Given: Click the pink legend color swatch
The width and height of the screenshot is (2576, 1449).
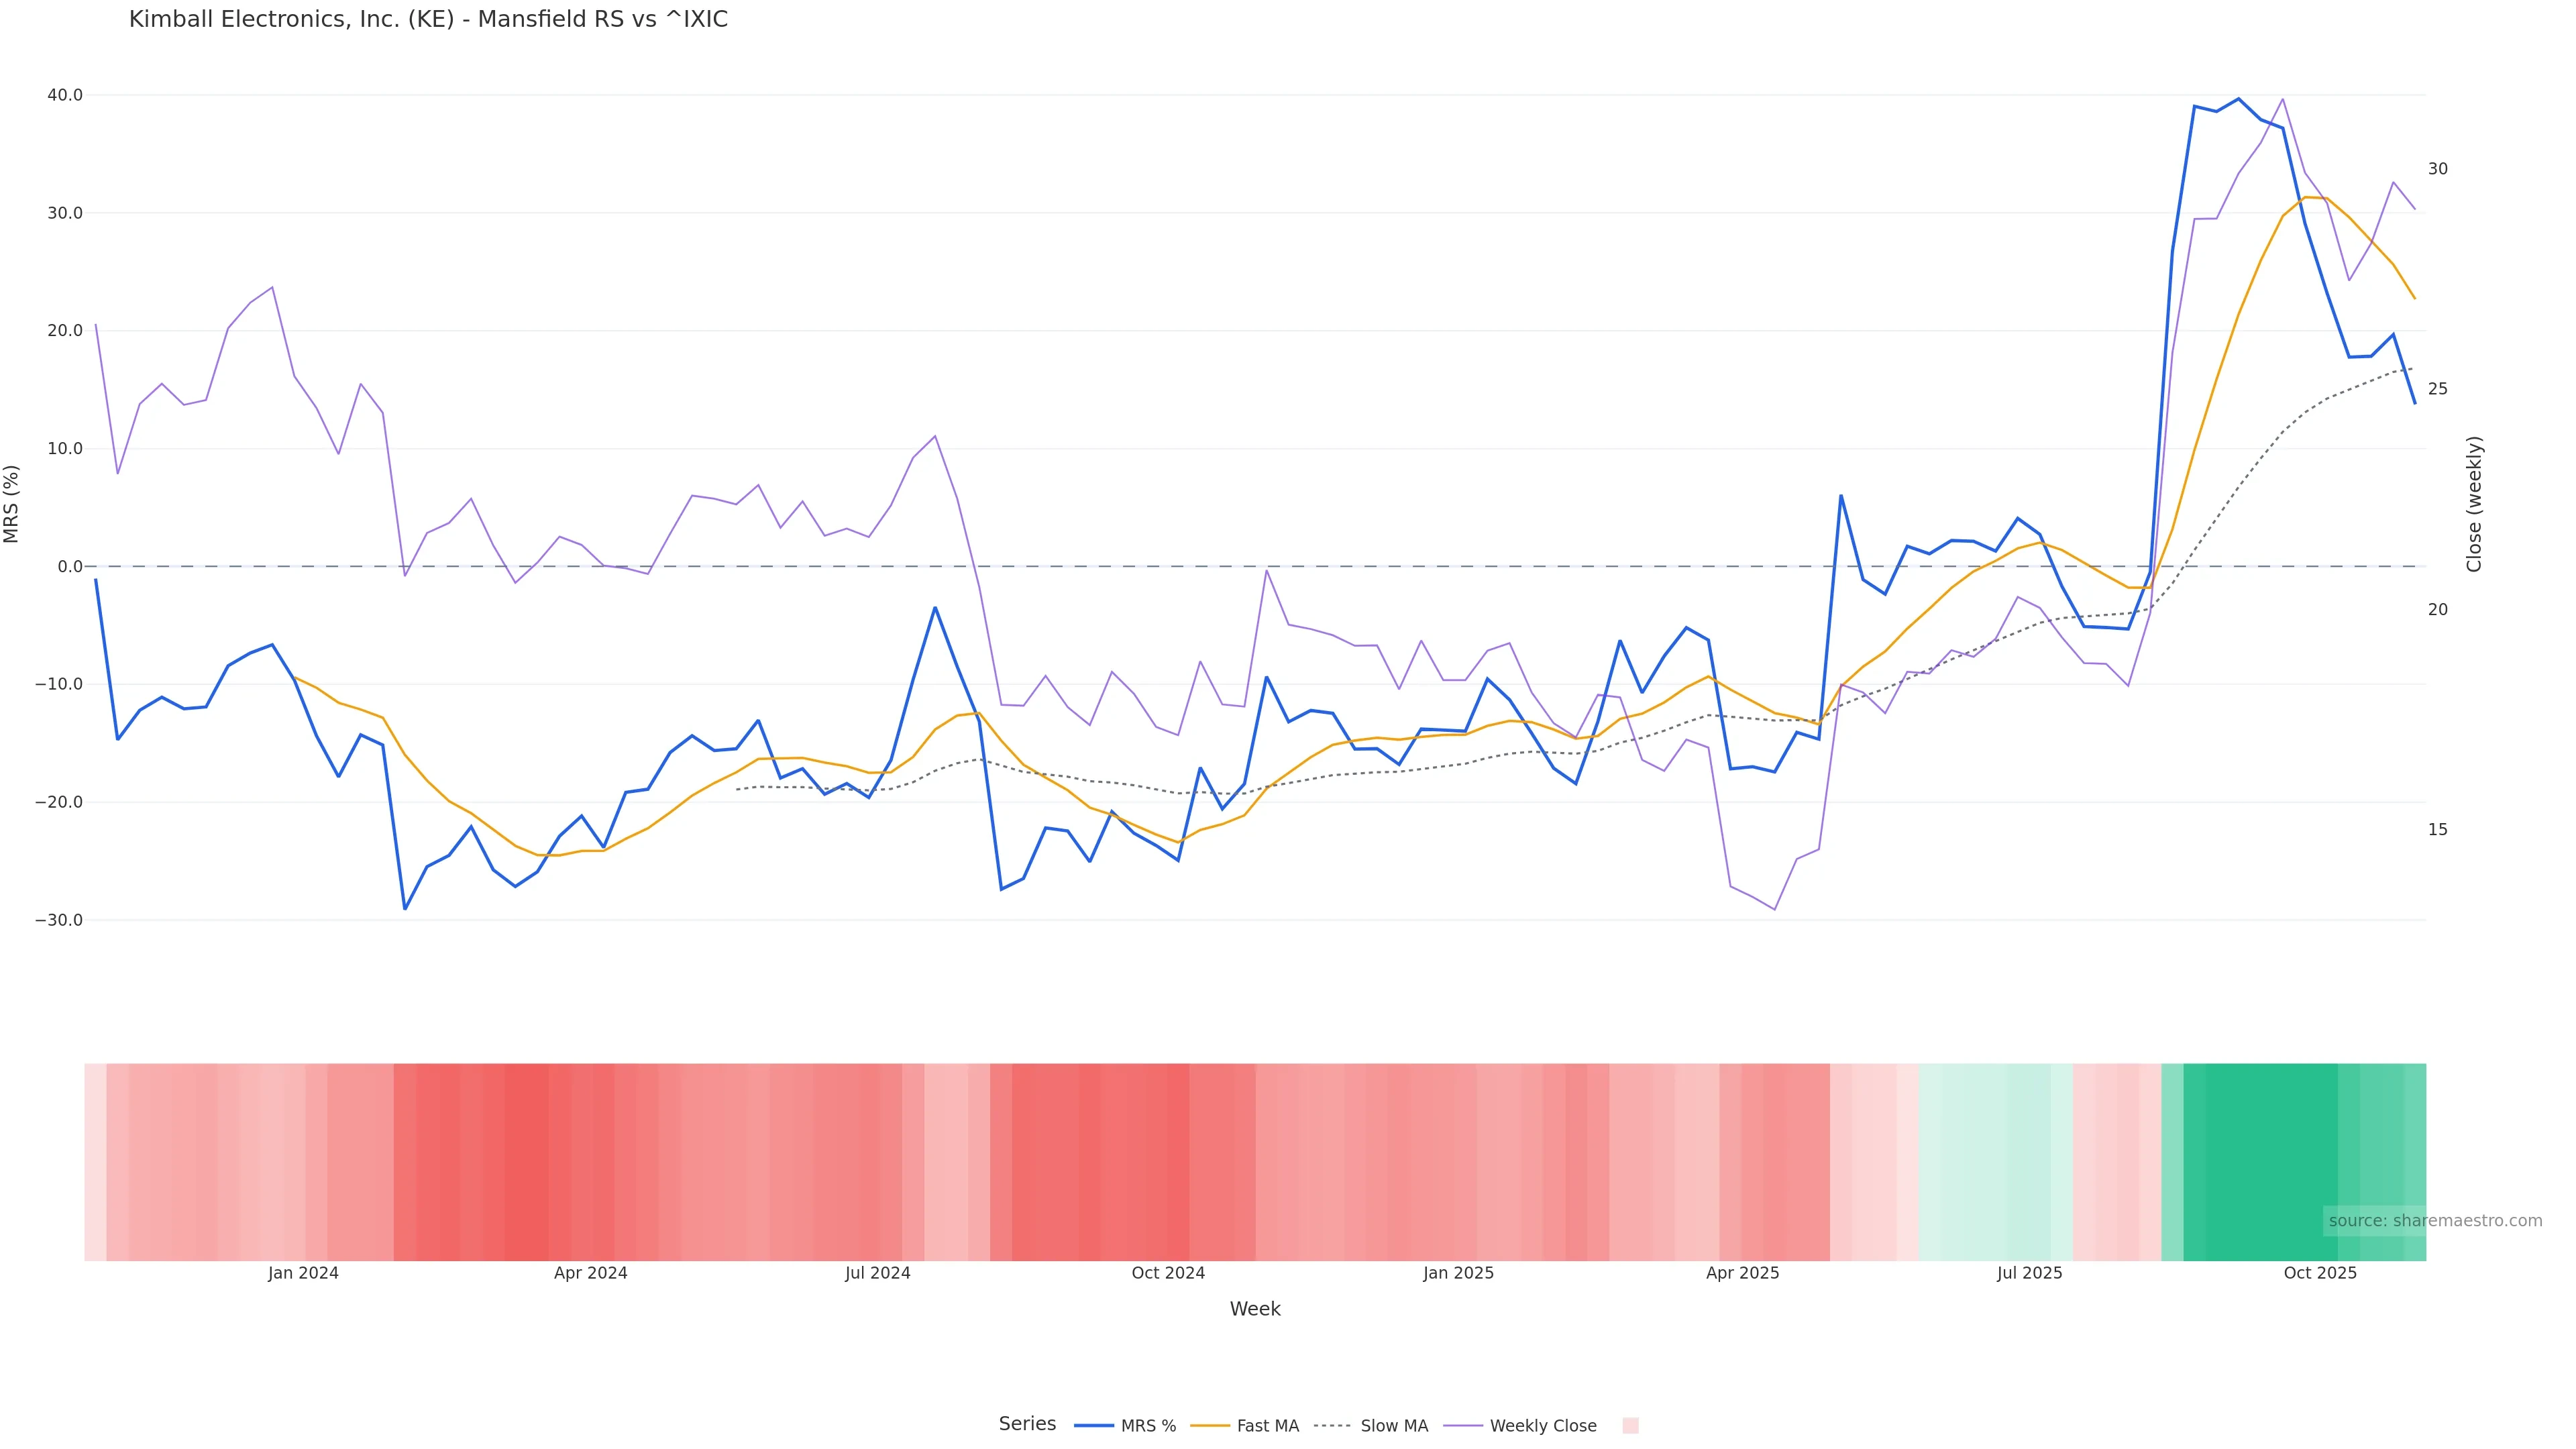Looking at the screenshot, I should point(1630,1426).
